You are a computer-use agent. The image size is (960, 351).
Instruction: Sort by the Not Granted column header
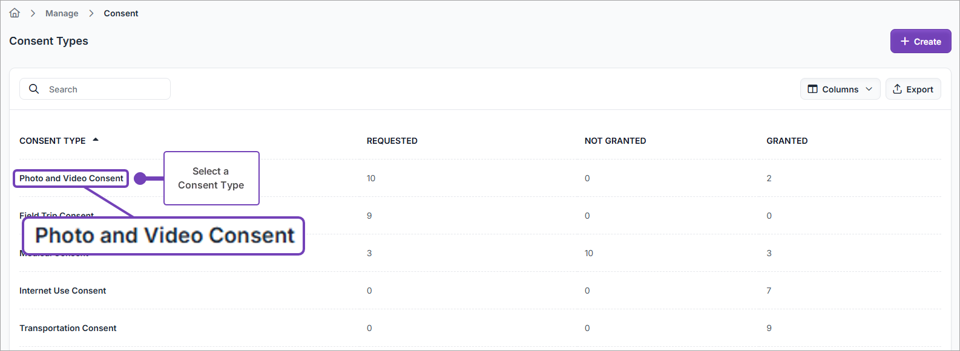[615, 141]
